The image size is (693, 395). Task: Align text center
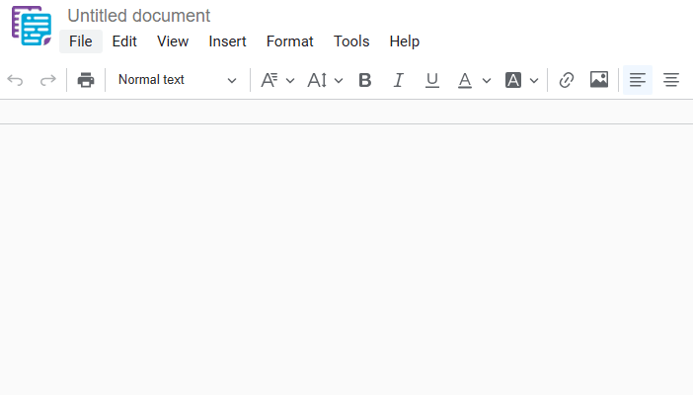point(671,80)
